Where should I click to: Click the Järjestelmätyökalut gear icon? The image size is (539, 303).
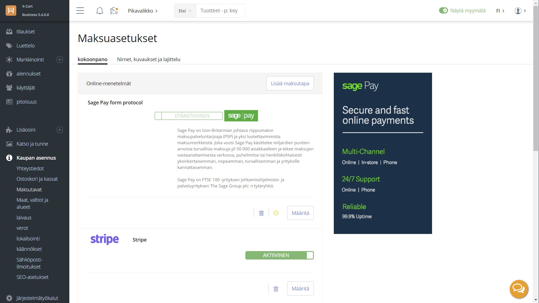tap(9, 298)
